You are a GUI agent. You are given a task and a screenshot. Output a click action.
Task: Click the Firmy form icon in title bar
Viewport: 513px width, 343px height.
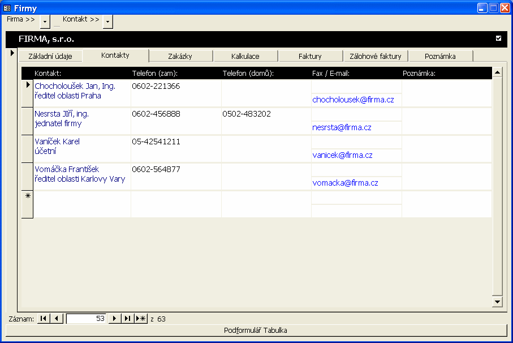click(x=7, y=8)
